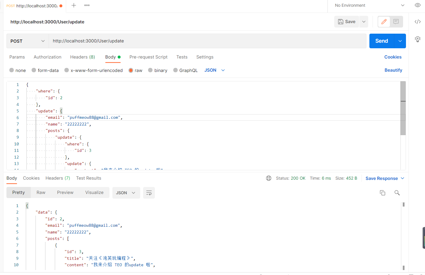The image size is (425, 275).
Task: Open a new request tab with plus icon
Action: (x=74, y=5)
